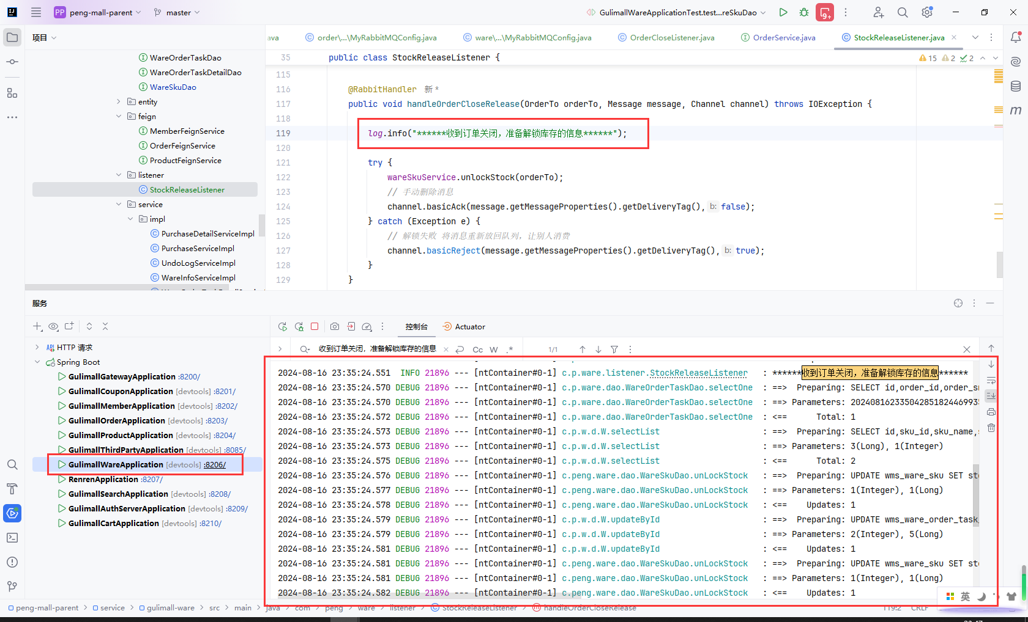
Task: Switch to OrderCloseListener.java tab
Action: tap(666, 38)
